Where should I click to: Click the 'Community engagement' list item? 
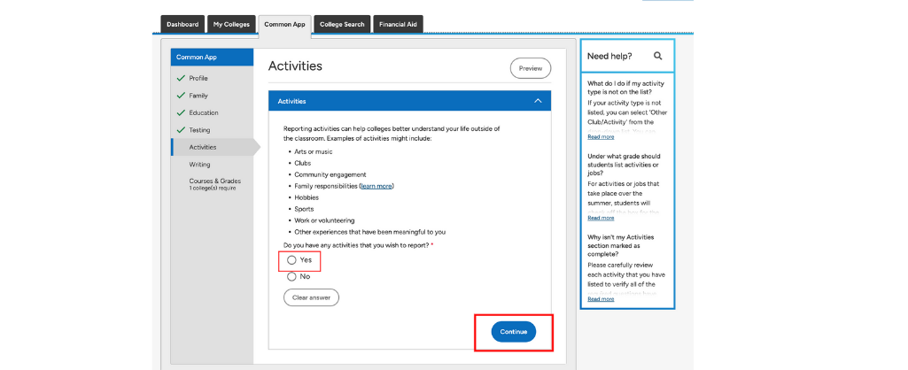pyautogui.click(x=330, y=174)
